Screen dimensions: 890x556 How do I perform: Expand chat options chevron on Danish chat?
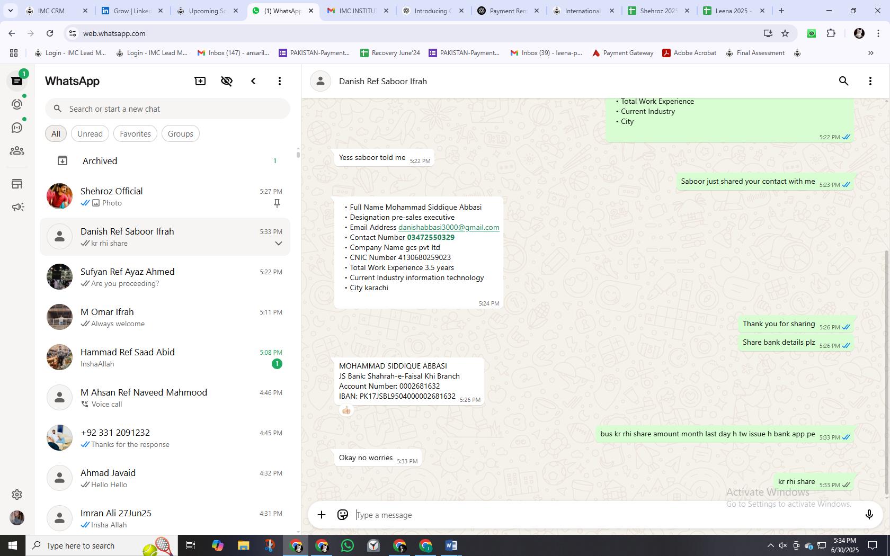[278, 244]
